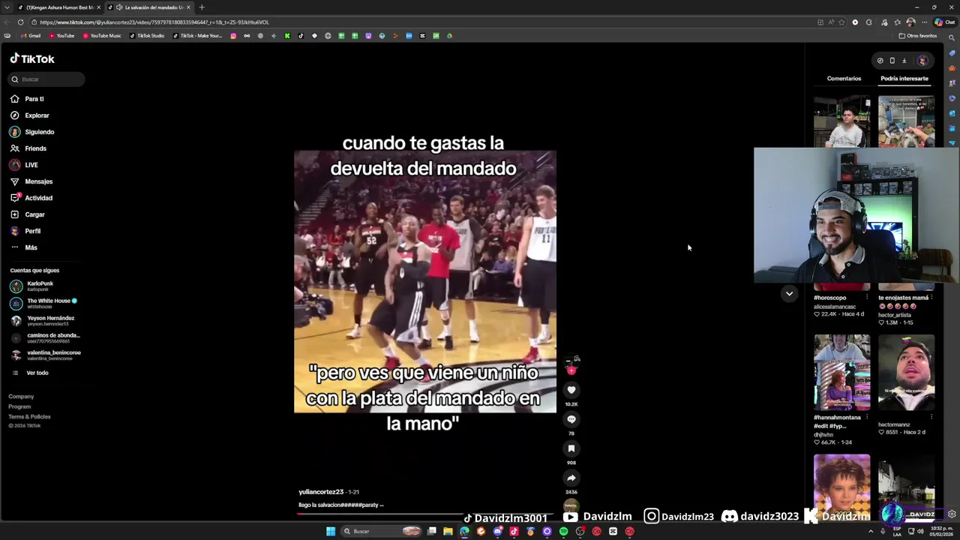Image resolution: width=960 pixels, height=540 pixels.
Task: Open yuliancortez23 author name
Action: (x=321, y=492)
